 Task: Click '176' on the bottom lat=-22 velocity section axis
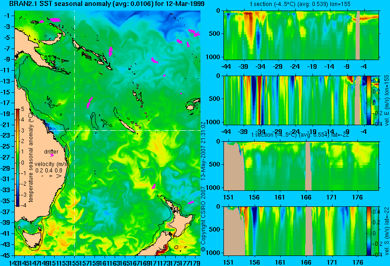point(357,262)
